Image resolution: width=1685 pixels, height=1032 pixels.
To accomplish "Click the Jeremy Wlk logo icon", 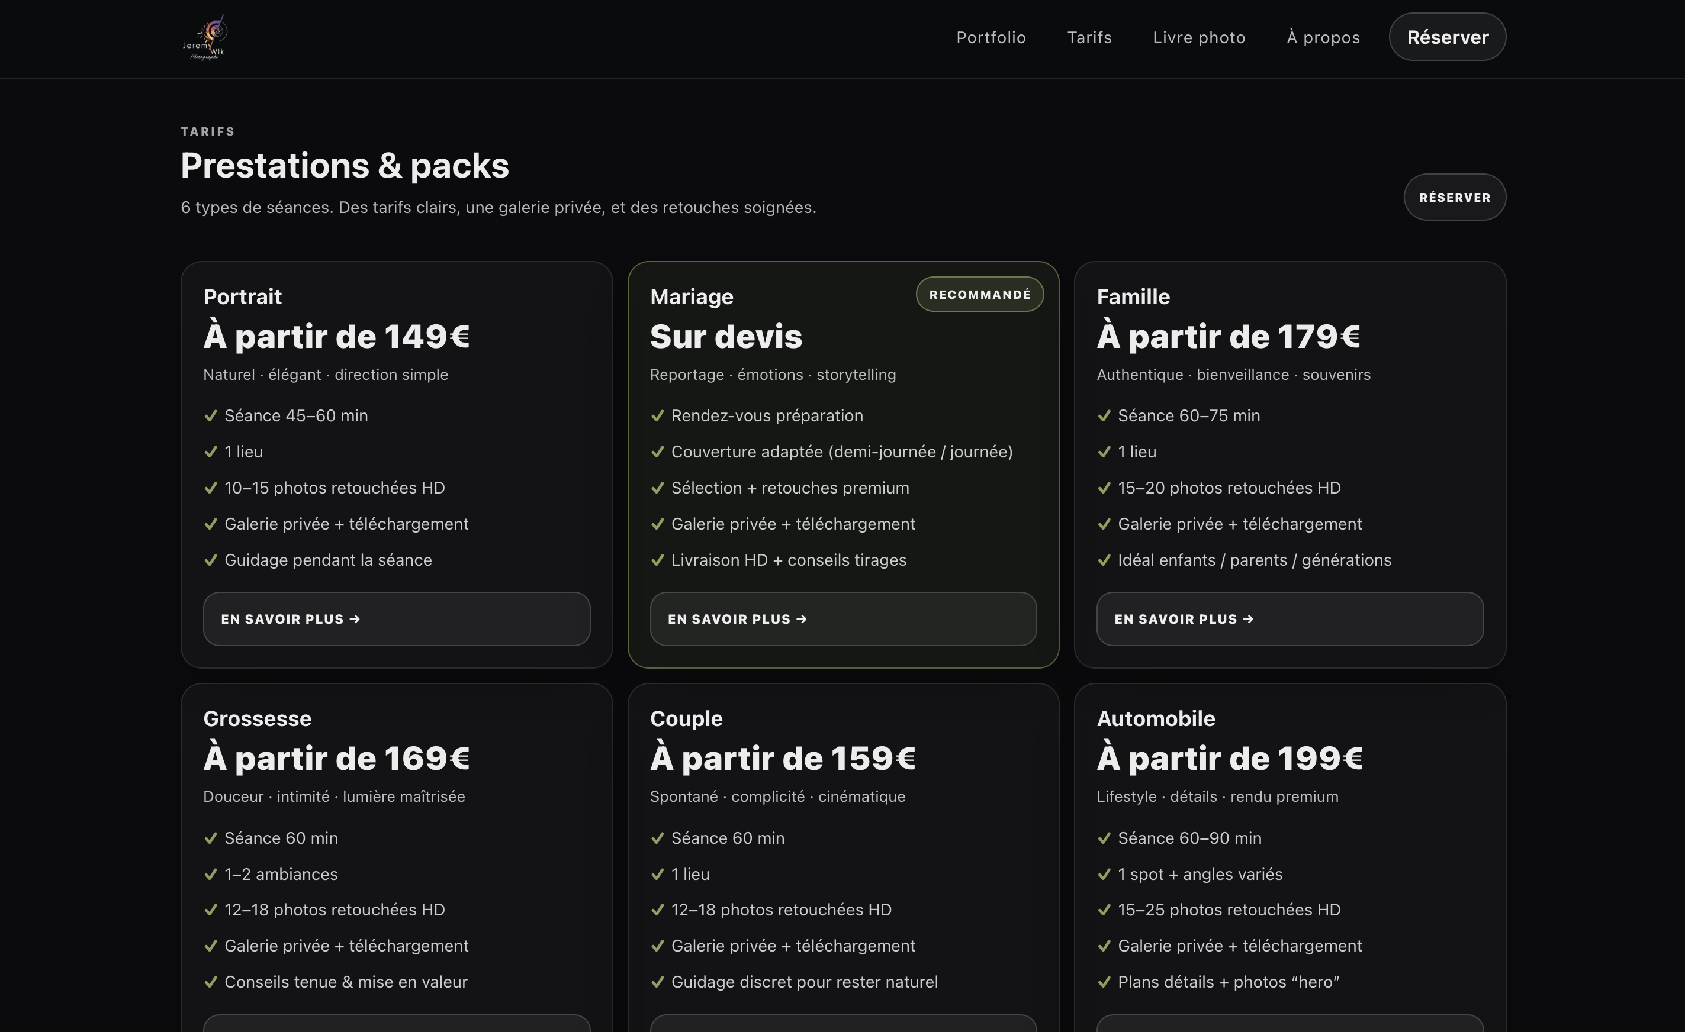I will [205, 38].
